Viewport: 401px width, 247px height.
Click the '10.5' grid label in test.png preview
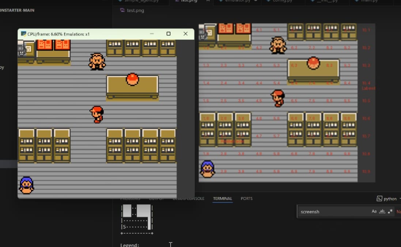366,101
